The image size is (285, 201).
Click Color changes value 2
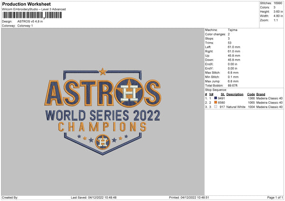click(228, 34)
